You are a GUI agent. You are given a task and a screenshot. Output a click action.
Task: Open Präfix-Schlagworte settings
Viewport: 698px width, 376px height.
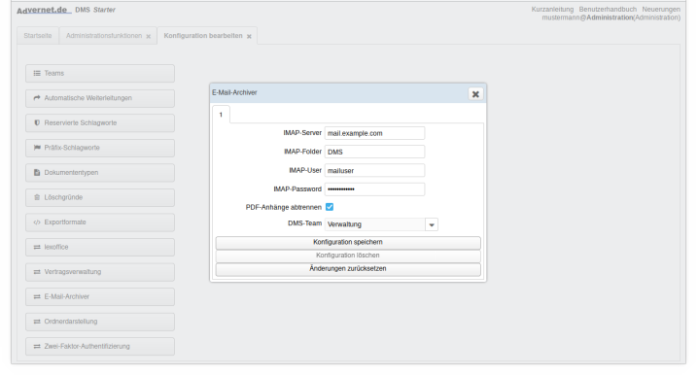click(x=100, y=148)
